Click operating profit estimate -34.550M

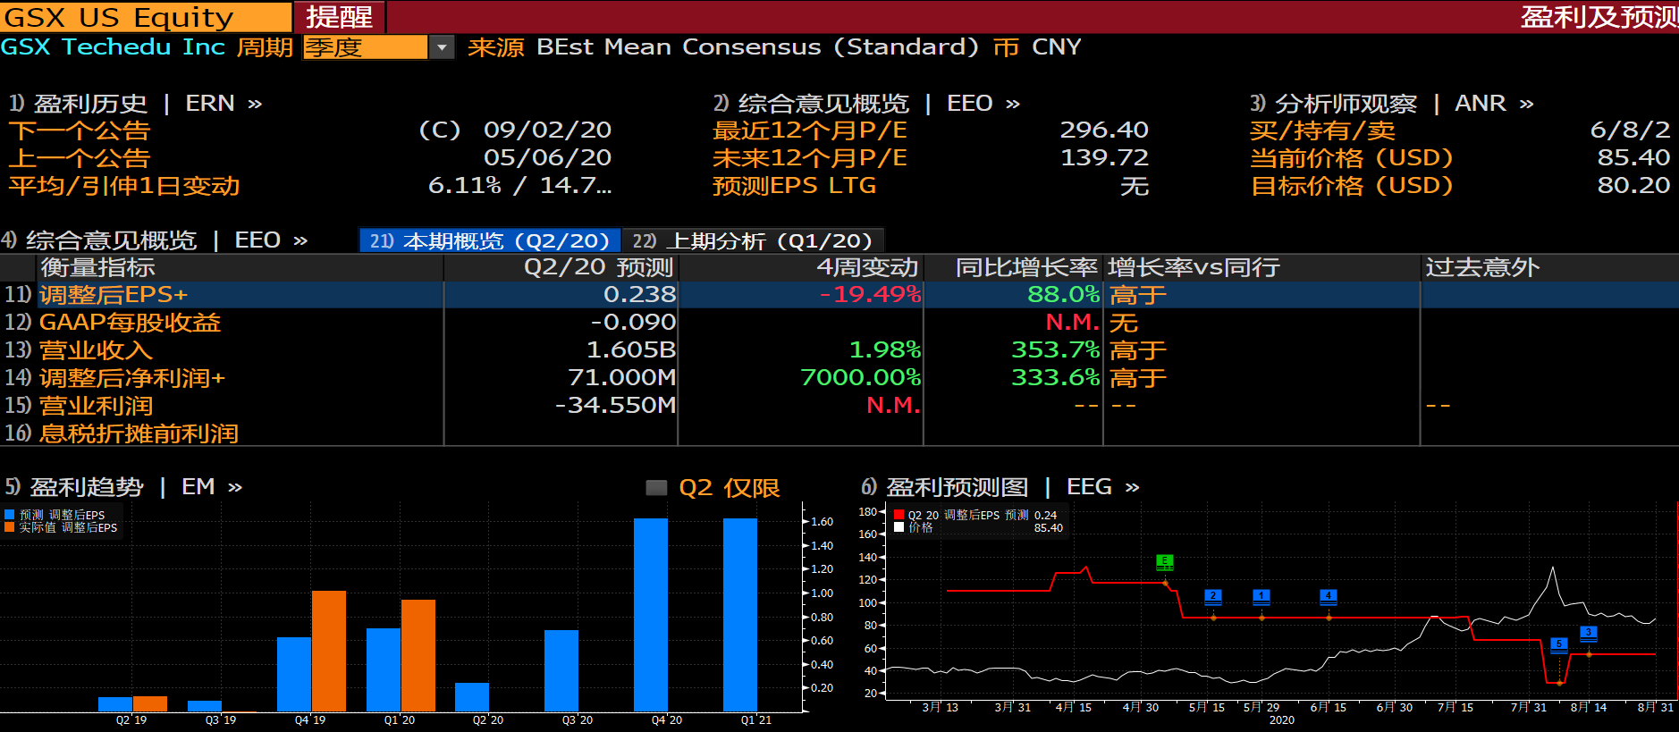pyautogui.click(x=615, y=406)
